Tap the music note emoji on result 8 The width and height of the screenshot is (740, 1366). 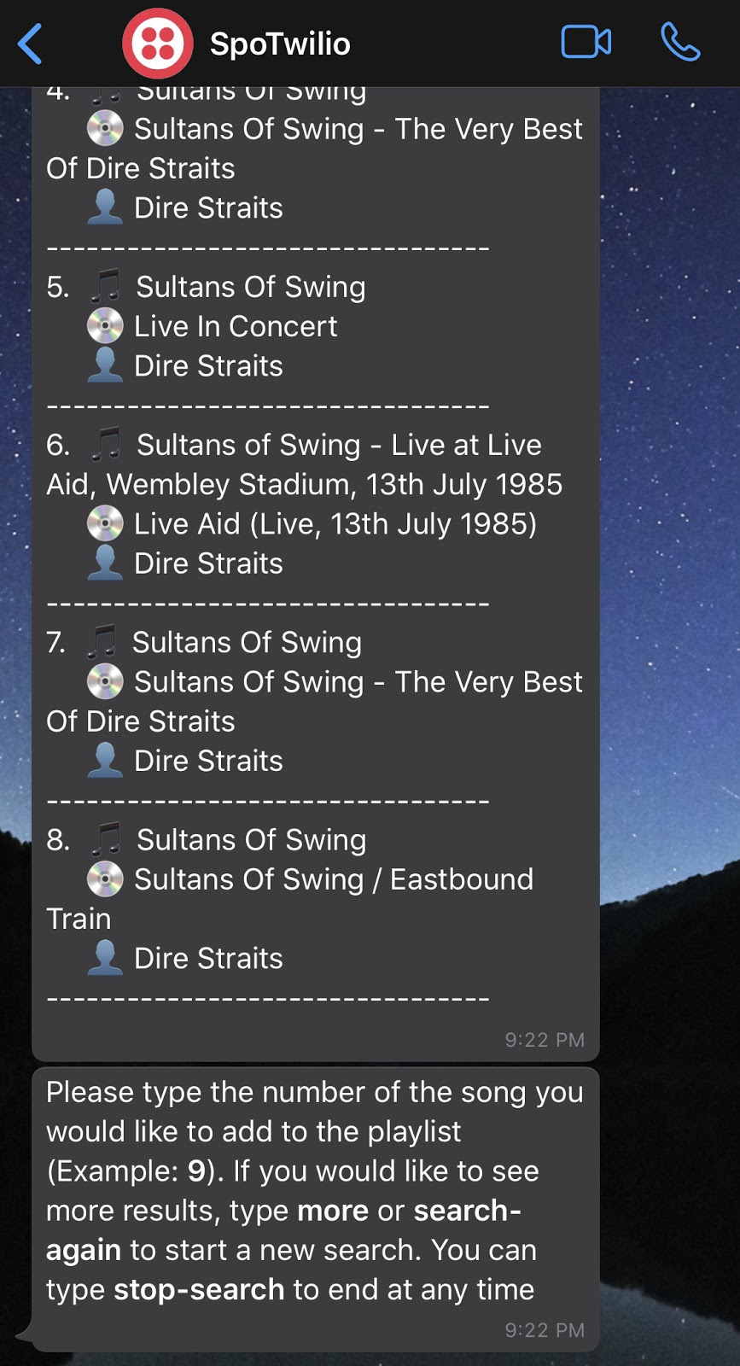(x=107, y=839)
